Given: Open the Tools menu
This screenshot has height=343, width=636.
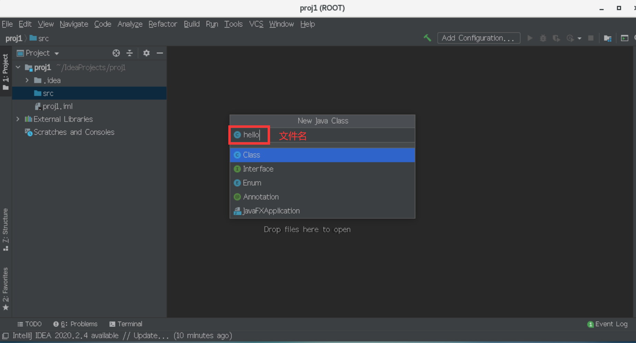Looking at the screenshot, I should pyautogui.click(x=233, y=24).
